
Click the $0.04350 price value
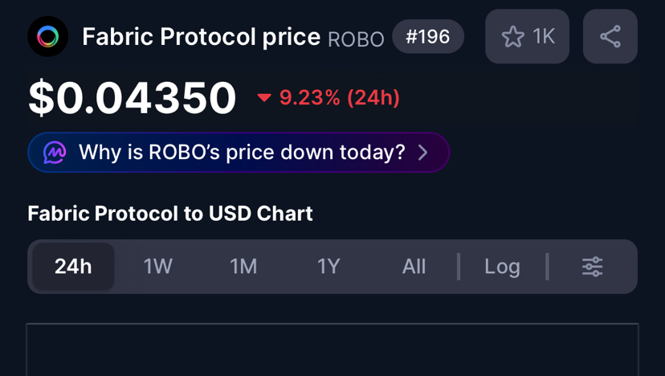click(133, 98)
